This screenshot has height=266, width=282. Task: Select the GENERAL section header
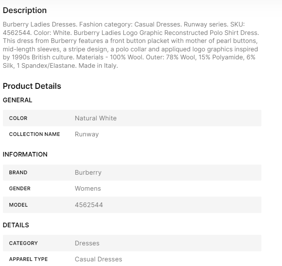[x=18, y=100]
